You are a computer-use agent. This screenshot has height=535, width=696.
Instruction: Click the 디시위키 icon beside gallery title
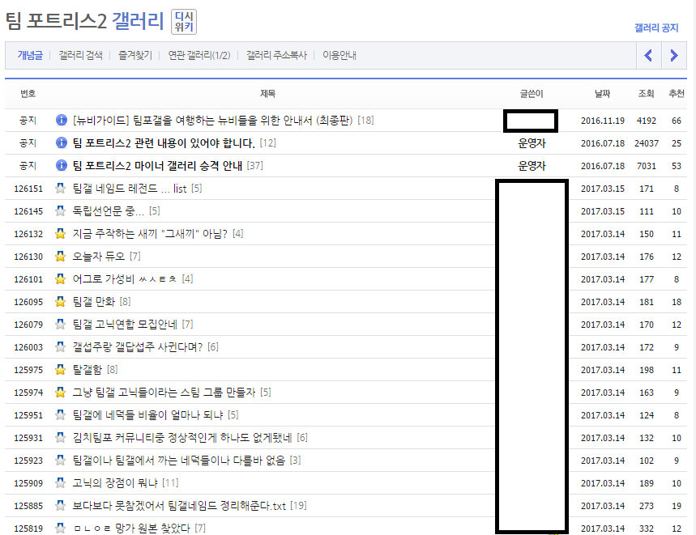click(184, 23)
